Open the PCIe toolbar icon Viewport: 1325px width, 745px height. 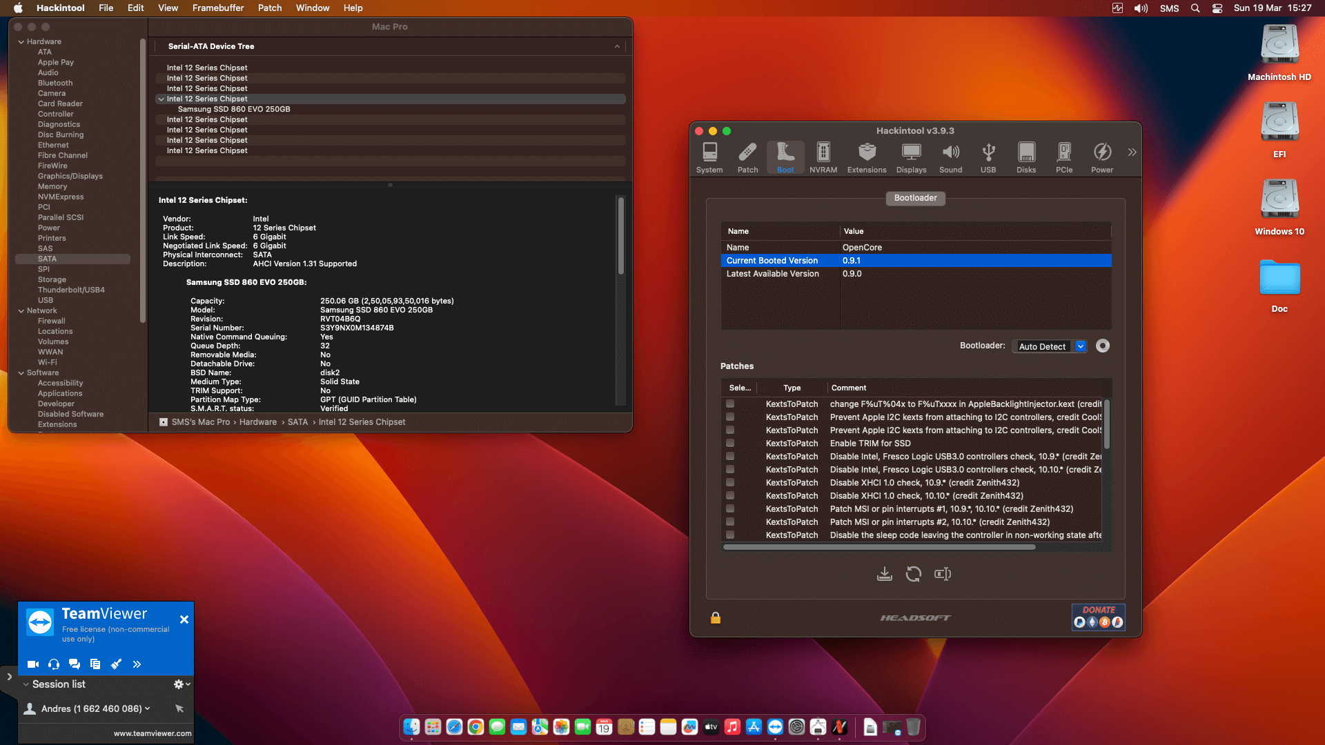[x=1064, y=158]
